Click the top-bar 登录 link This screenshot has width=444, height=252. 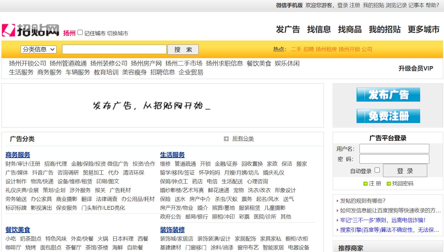click(343, 5)
